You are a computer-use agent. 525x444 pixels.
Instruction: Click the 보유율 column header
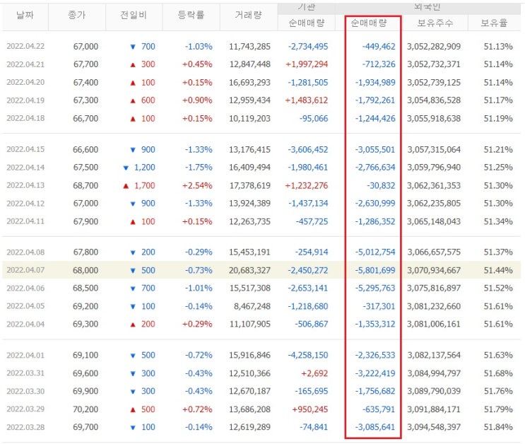494,23
